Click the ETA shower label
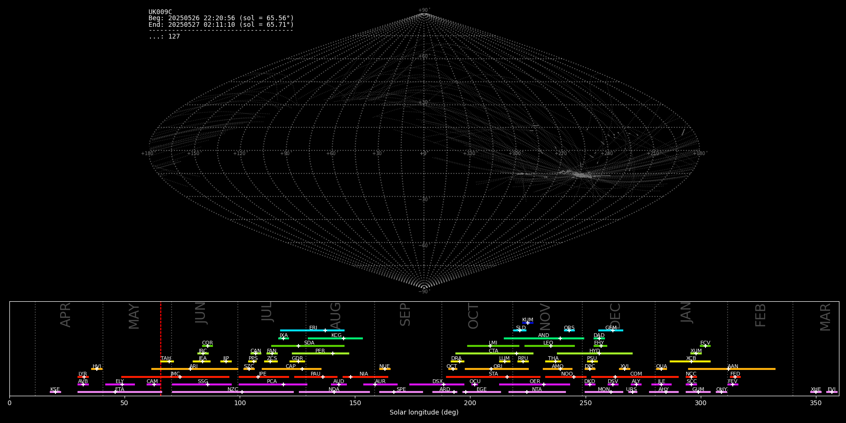 120,389
